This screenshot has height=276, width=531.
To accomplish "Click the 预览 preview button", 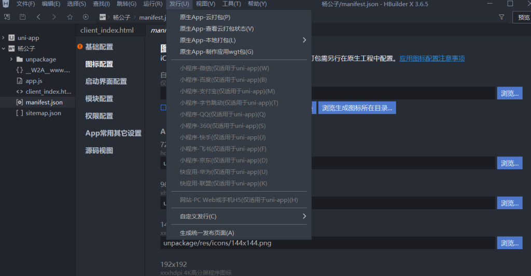I will tap(523, 17).
